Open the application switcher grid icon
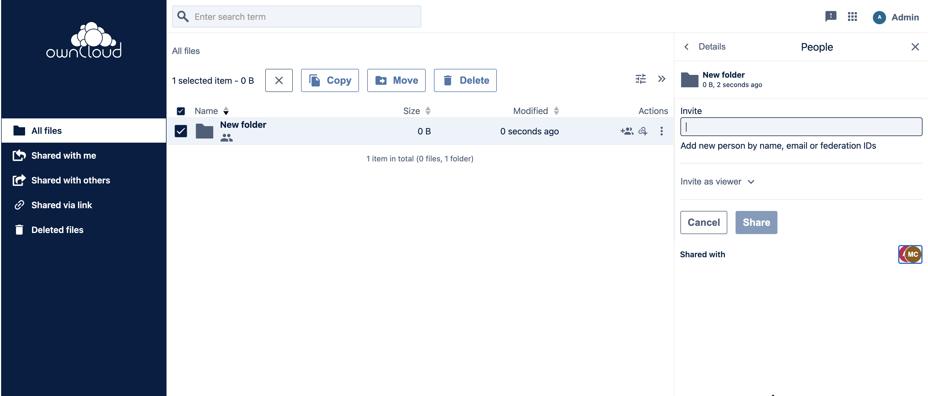 pos(852,17)
